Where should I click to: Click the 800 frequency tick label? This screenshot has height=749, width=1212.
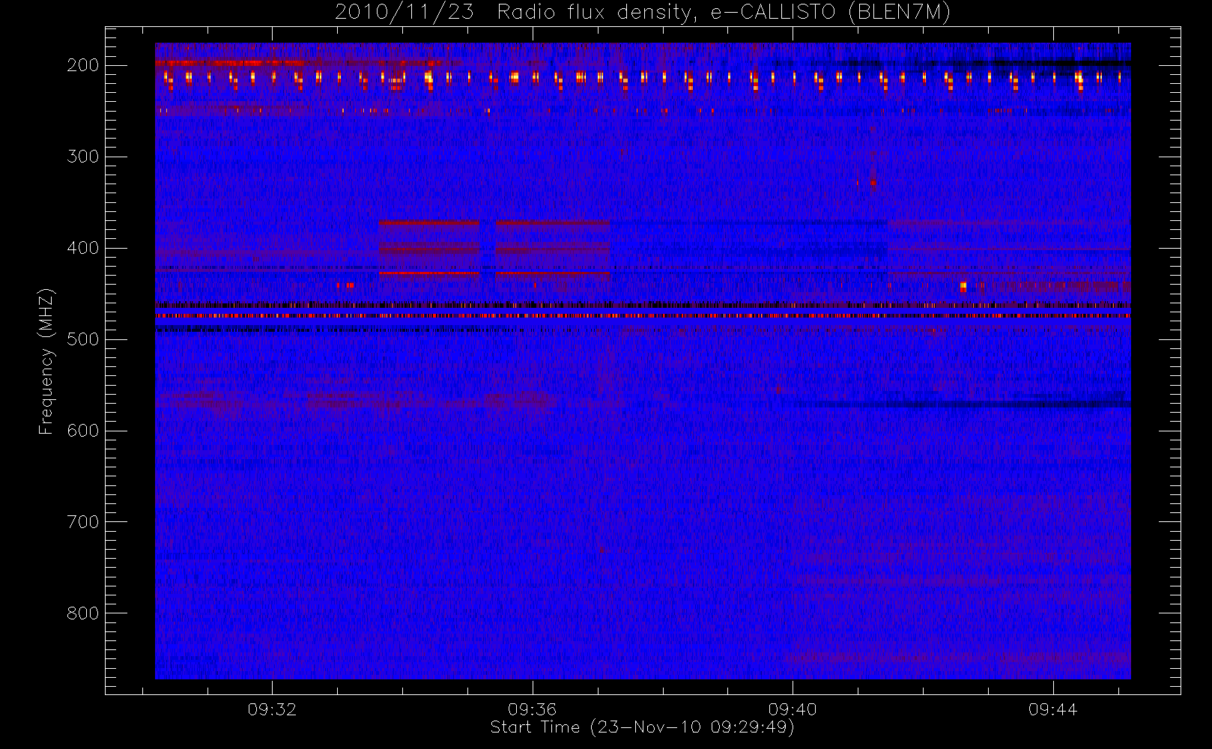[x=83, y=613]
